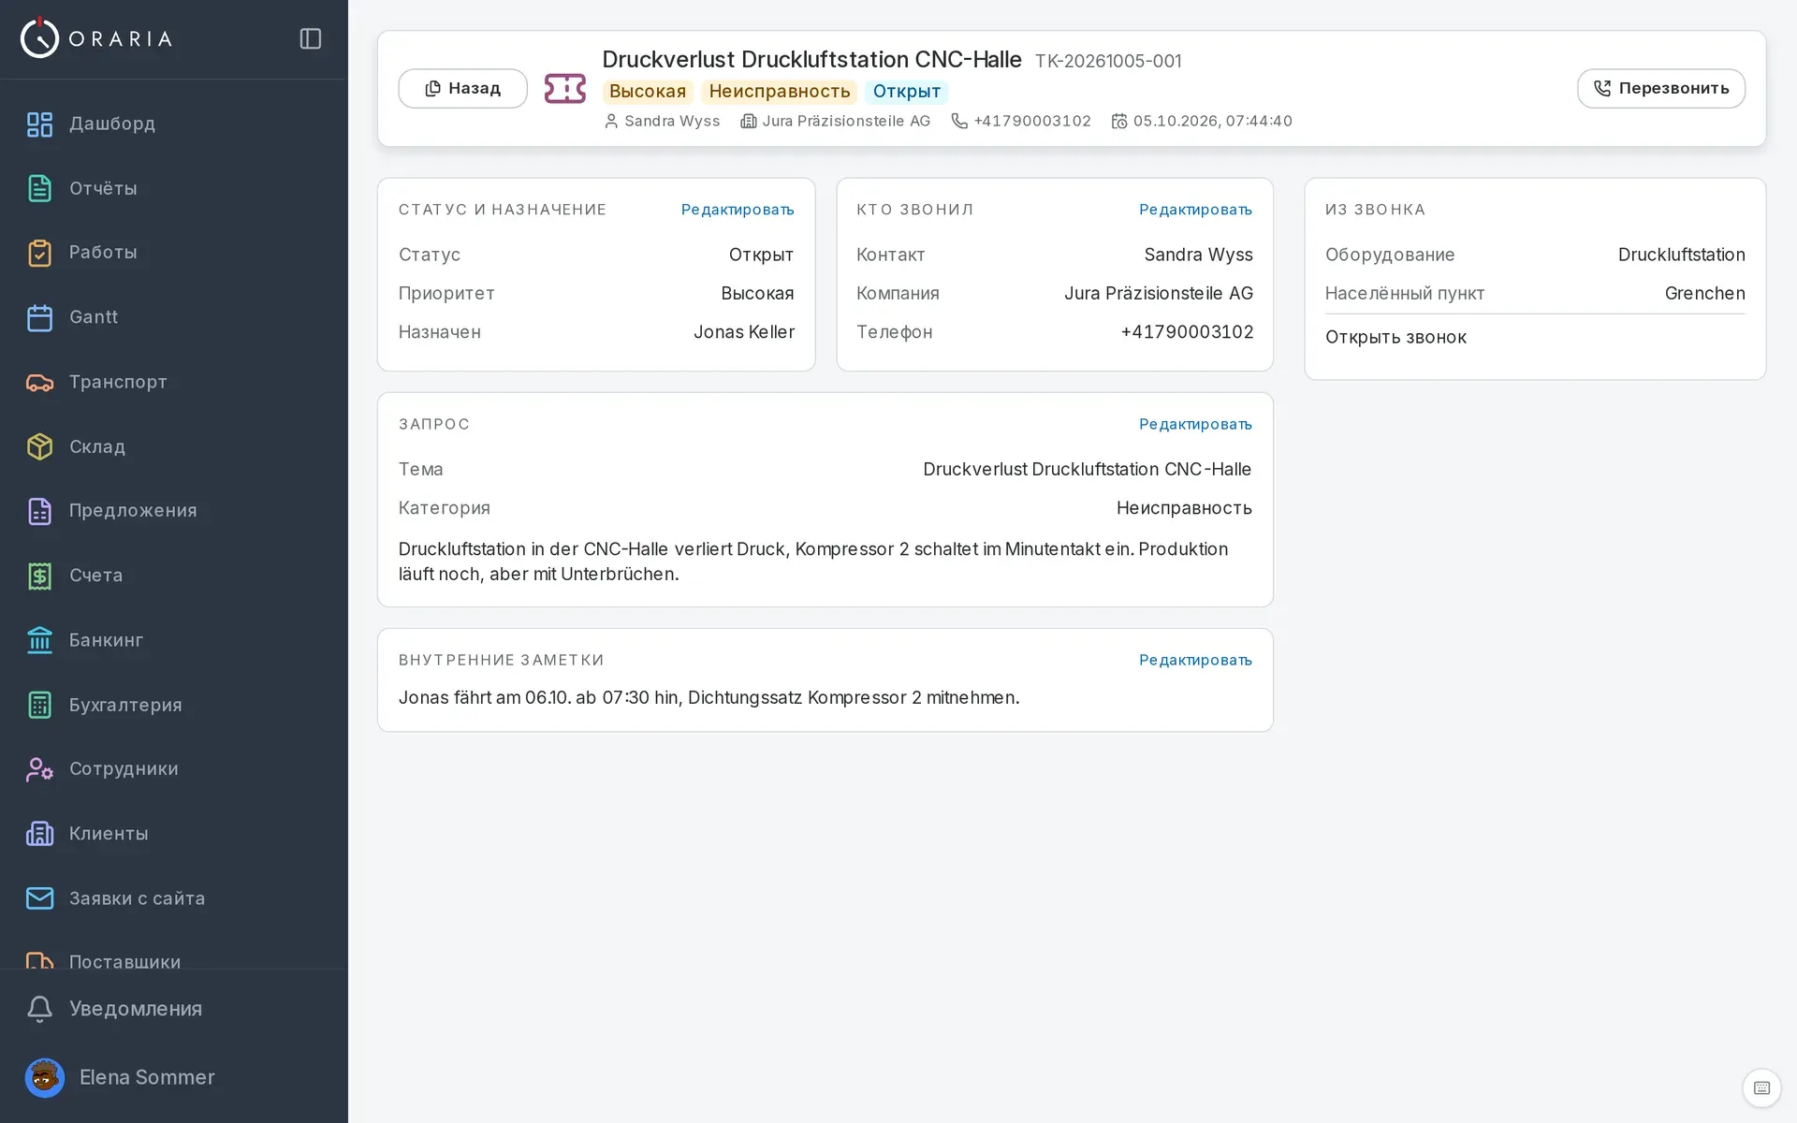Click the Неисправность category badge
The width and height of the screenshot is (1797, 1123).
point(779,91)
